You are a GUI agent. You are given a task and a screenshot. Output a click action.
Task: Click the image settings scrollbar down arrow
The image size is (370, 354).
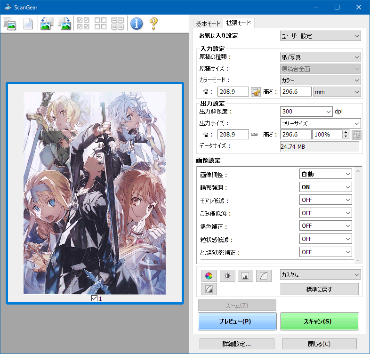[x=358, y=260]
